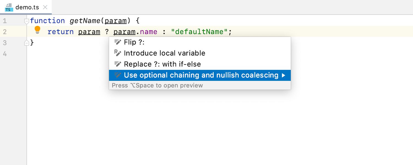Click the Press ⌥Space to open preview hint
This screenshot has width=413, height=165.
(157, 85)
